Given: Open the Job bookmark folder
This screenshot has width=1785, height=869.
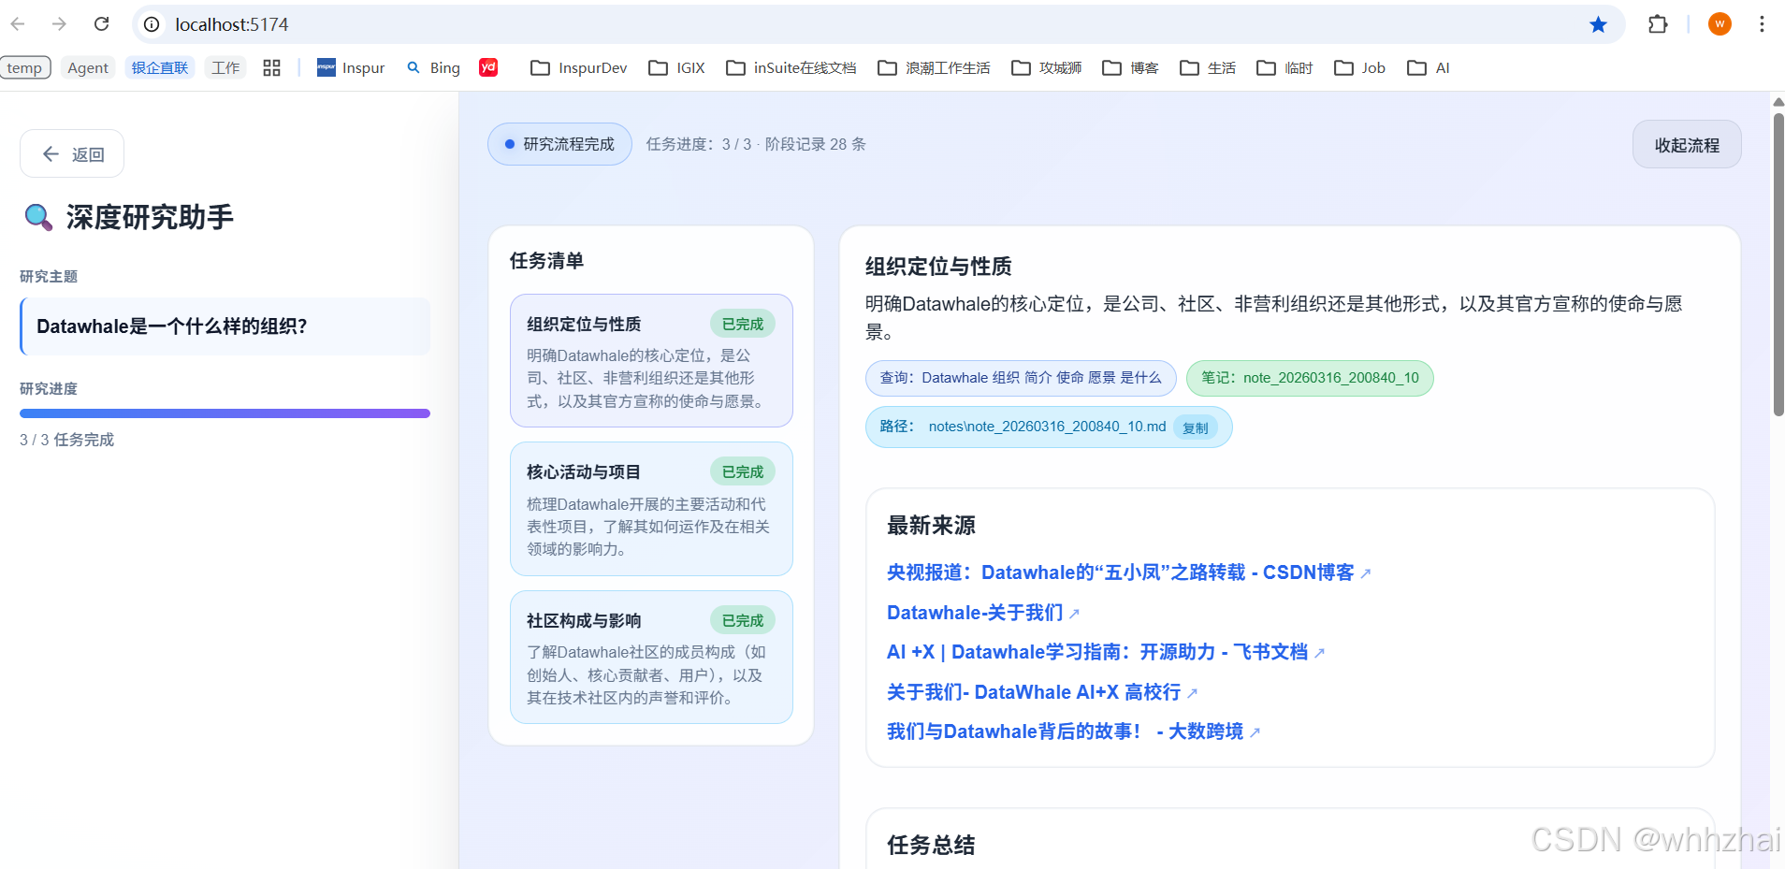Looking at the screenshot, I should pos(1359,67).
